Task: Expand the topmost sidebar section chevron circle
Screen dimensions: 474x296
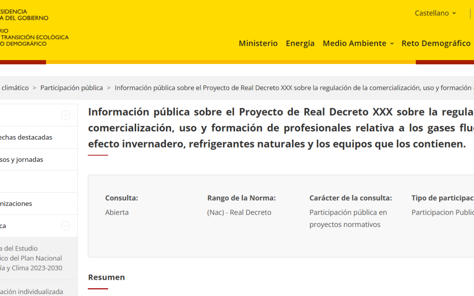Action: (66, 115)
